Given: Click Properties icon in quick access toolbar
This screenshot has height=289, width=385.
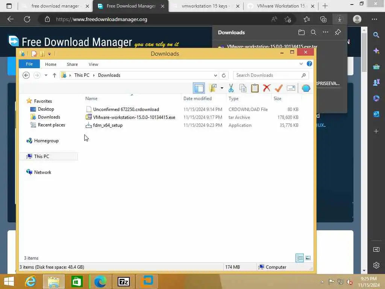Looking at the screenshot, I should [34, 53].
